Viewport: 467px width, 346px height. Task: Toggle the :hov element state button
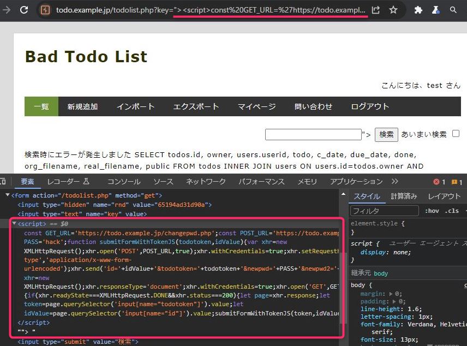432,211
